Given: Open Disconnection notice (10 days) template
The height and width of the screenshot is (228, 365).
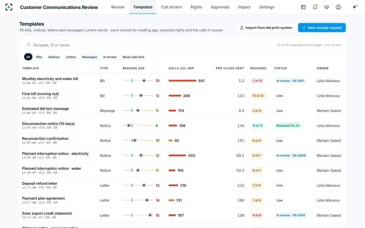Looking at the screenshot, I should (x=48, y=124).
